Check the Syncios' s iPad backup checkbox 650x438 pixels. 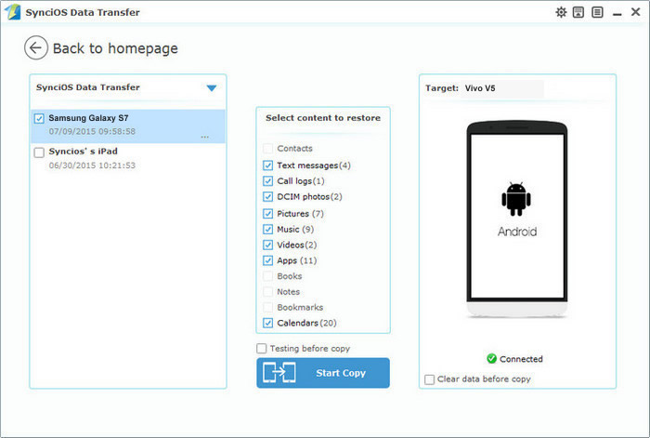(39, 153)
